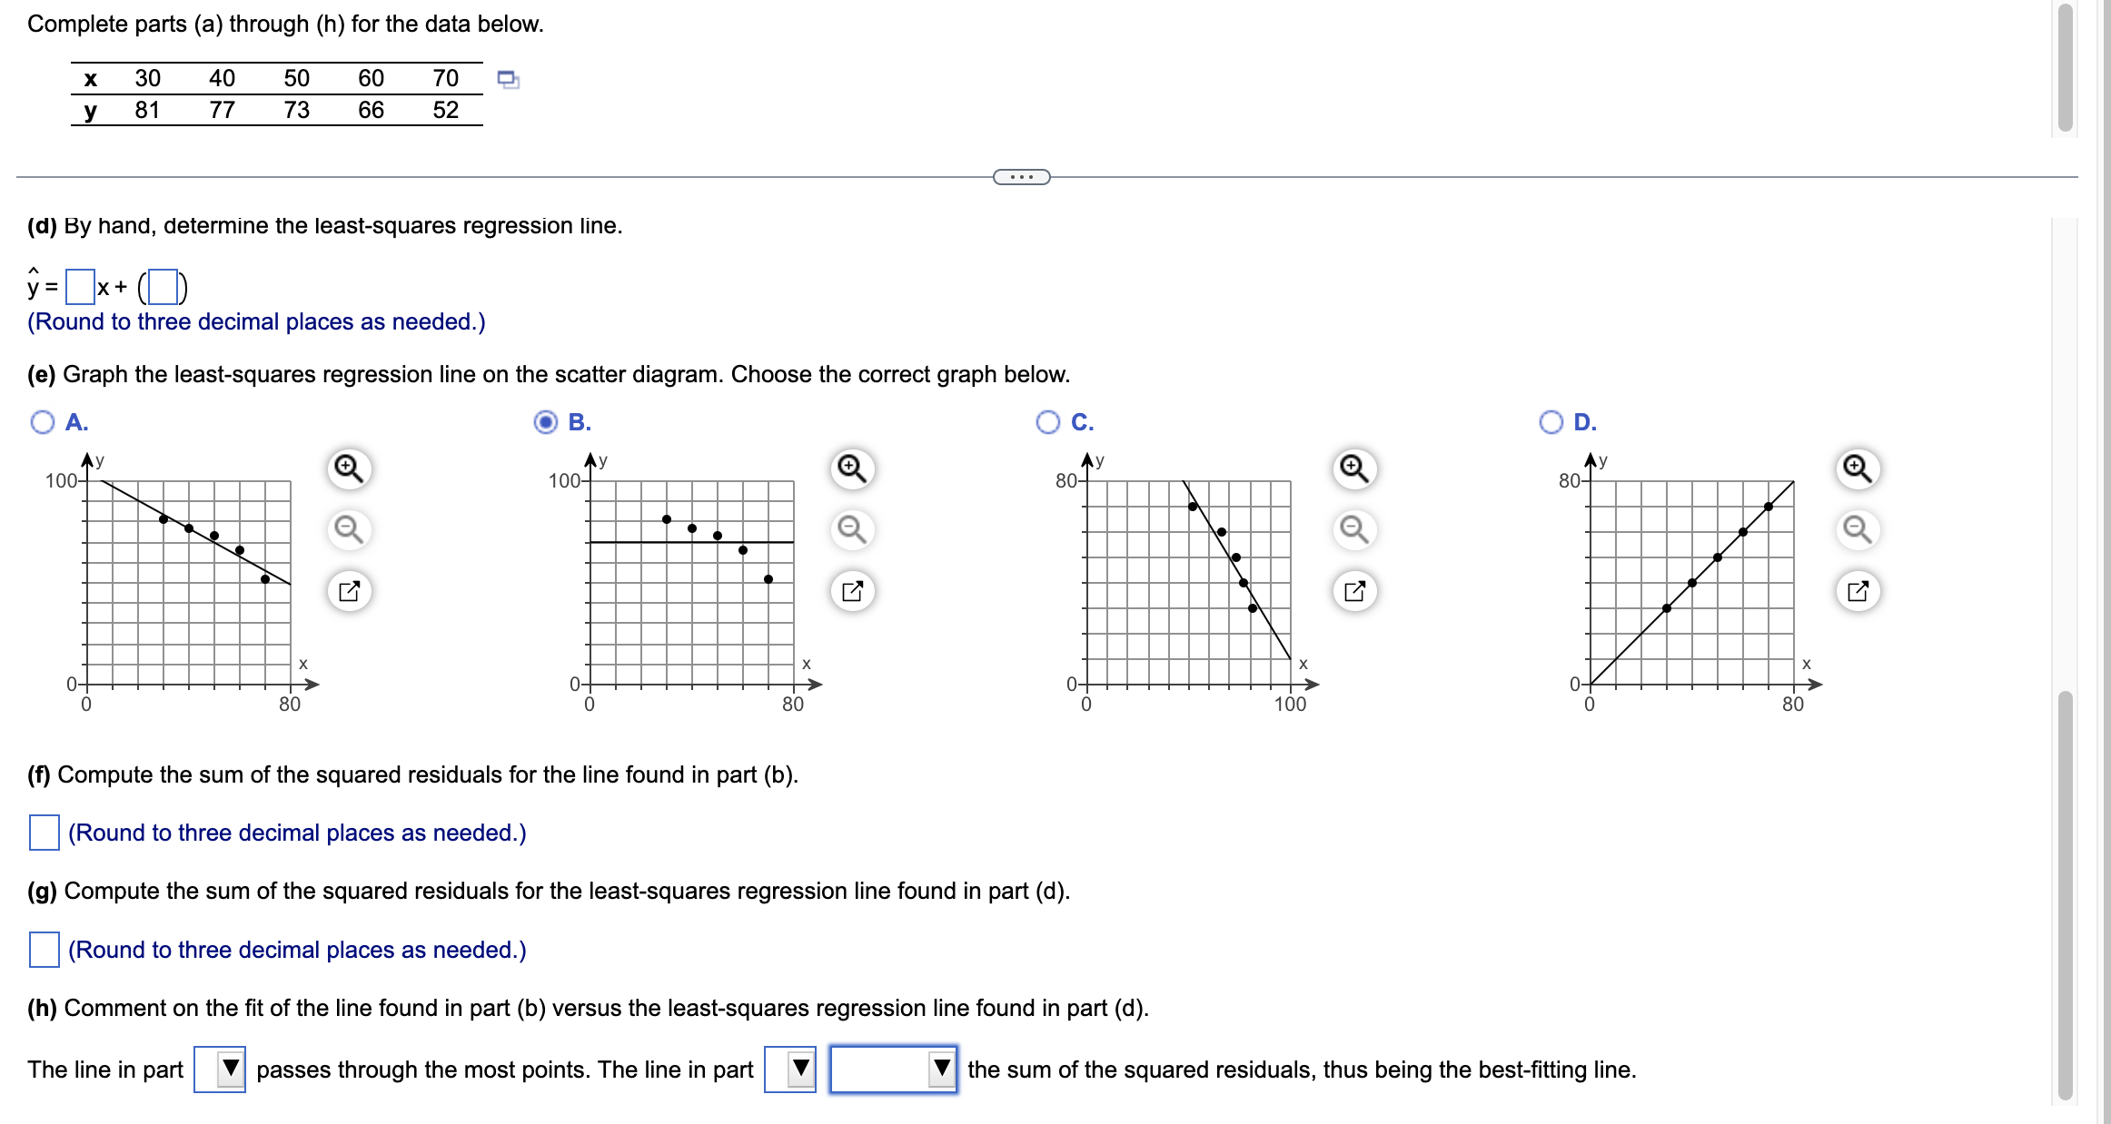The height and width of the screenshot is (1124, 2111).
Task: Select answer choice B for the graph
Action: (x=549, y=421)
